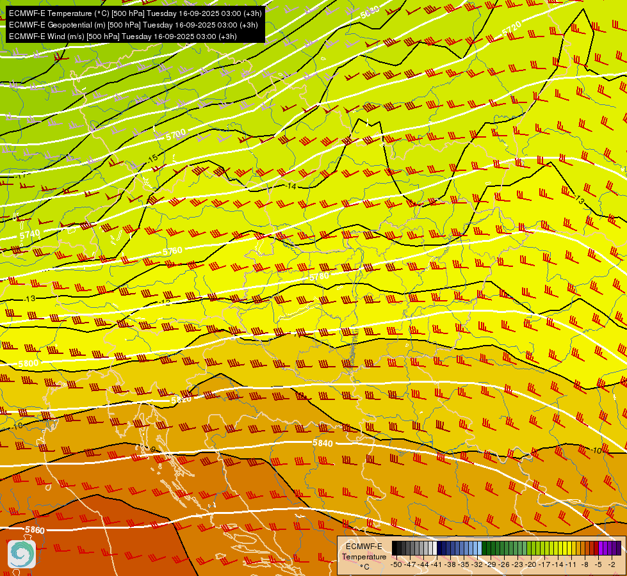Image resolution: width=627 pixels, height=576 pixels.
Task: Click the dark red swatch left of purple
Action: tap(596, 548)
